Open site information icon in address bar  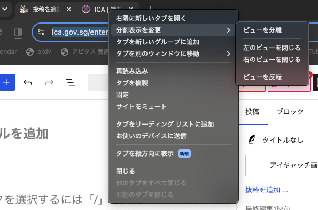41,32
